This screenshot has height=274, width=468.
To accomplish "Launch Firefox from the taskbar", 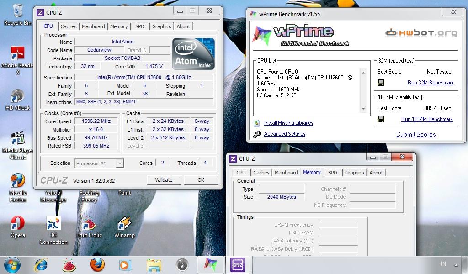I will coord(97,265).
